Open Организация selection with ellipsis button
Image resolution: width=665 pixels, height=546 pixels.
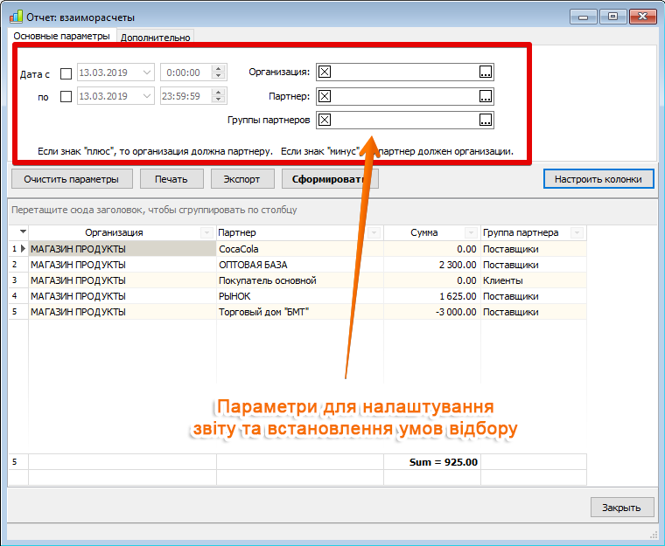[x=486, y=72]
